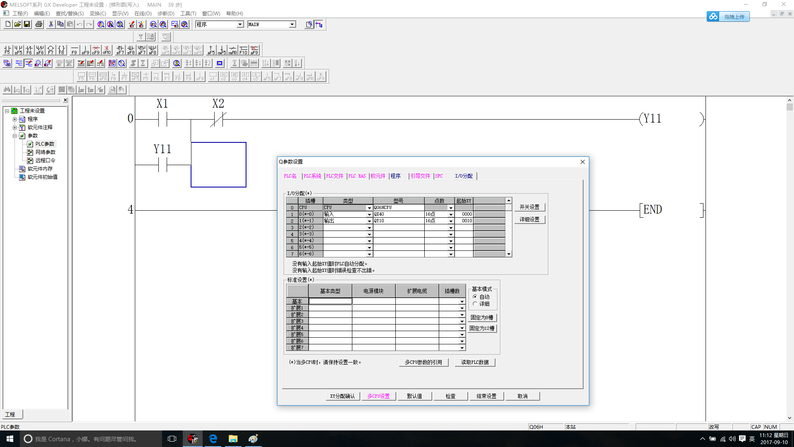
Task: Open the 在线(O) menu
Action: pos(143,14)
